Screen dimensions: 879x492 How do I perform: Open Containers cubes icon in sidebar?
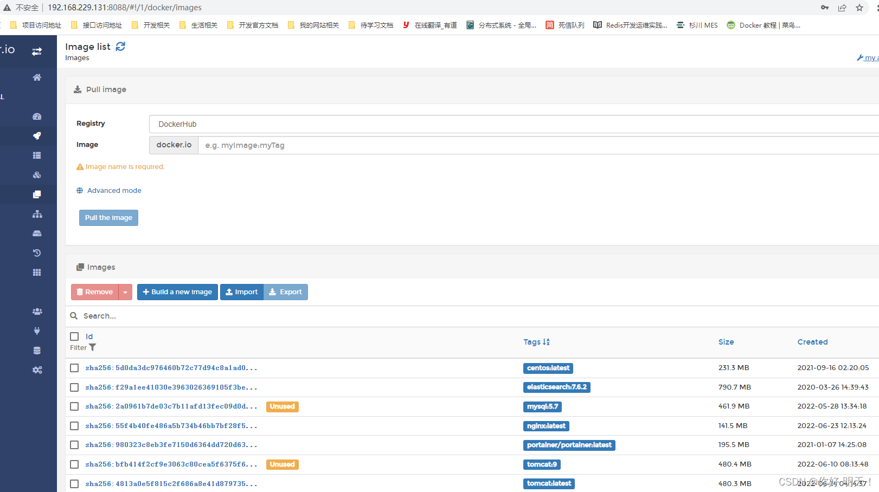click(x=37, y=175)
